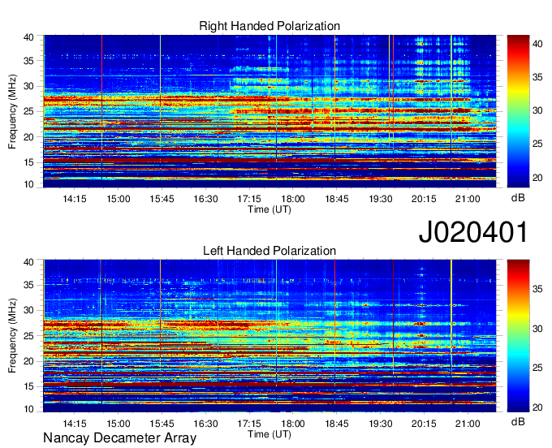Viewport: 552px width, 448px height.
Task: Click "18:00" time tick under Left Handed plot
Action: (293, 424)
